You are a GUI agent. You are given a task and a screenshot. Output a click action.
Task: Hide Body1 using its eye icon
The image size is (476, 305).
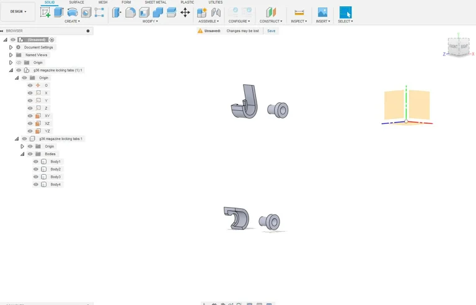click(36, 162)
